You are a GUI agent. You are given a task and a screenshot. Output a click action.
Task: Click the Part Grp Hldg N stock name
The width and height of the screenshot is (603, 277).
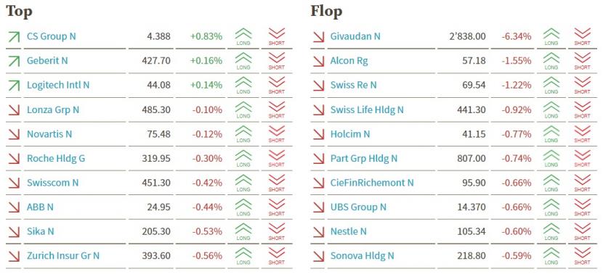(364, 159)
